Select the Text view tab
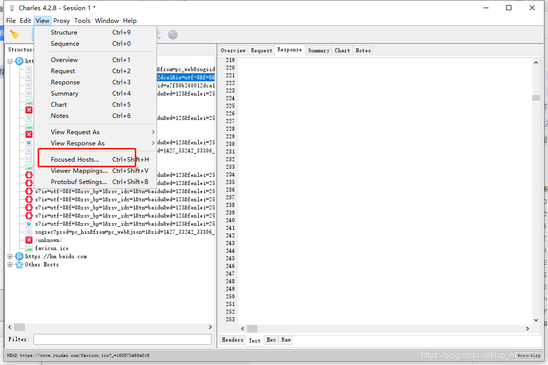 point(254,340)
